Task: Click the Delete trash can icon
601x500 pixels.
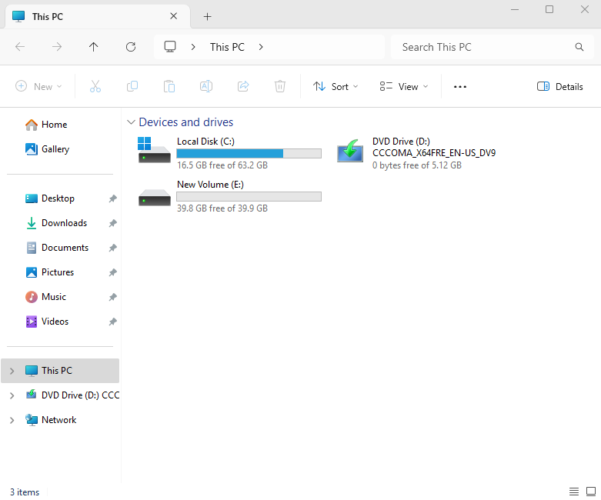Action: (280, 87)
